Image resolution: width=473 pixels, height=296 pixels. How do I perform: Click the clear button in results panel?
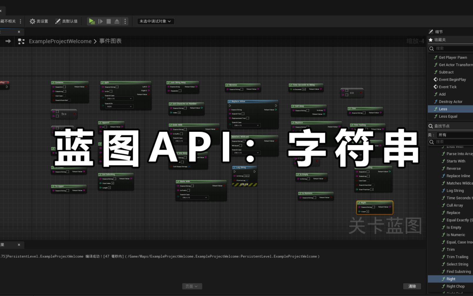(x=412, y=286)
